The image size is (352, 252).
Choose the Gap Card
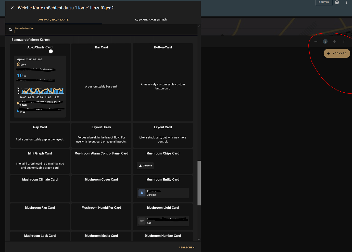tap(40, 135)
